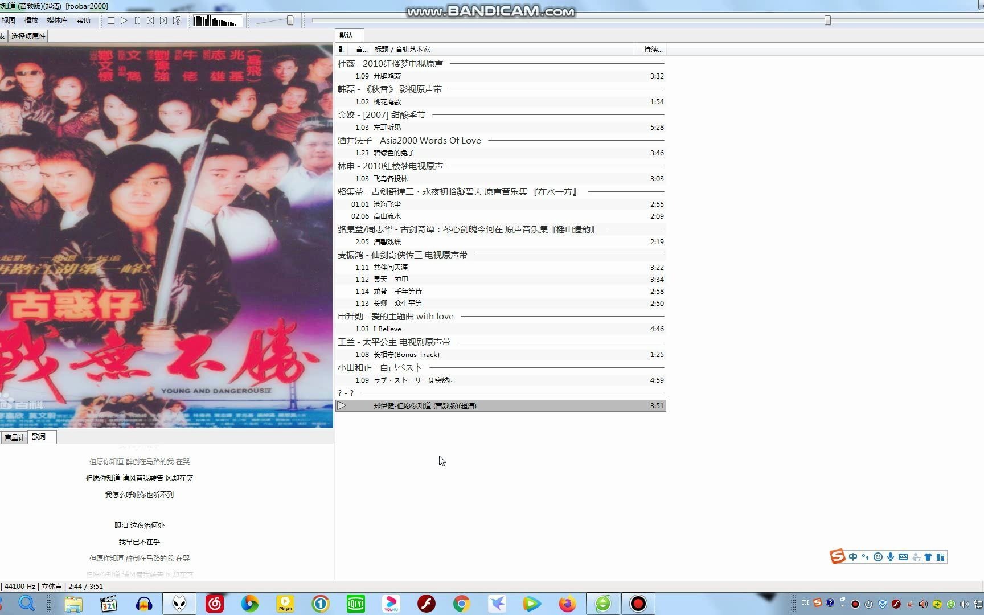984x615 pixels.
Task: Select the track 龙葵—千年等待
Action: click(x=501, y=291)
